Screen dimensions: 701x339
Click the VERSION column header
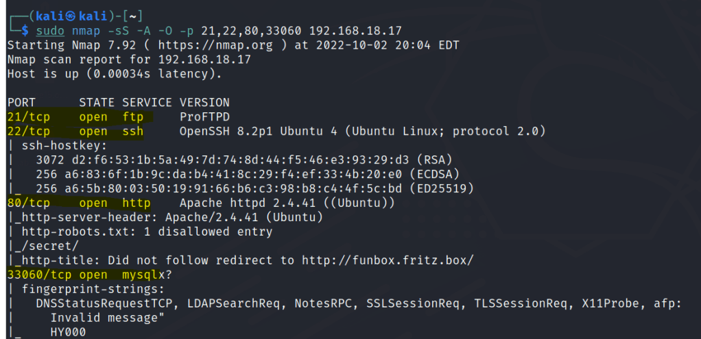[x=204, y=103]
